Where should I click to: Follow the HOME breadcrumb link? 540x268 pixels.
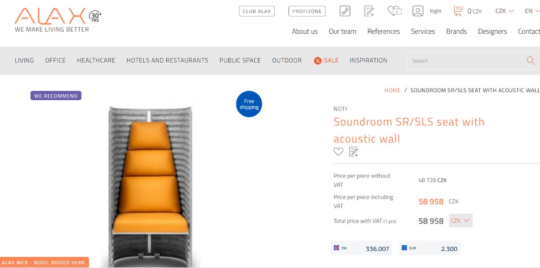pos(393,90)
